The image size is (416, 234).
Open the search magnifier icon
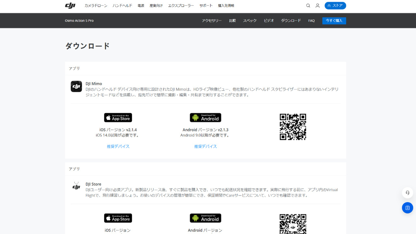click(x=308, y=6)
